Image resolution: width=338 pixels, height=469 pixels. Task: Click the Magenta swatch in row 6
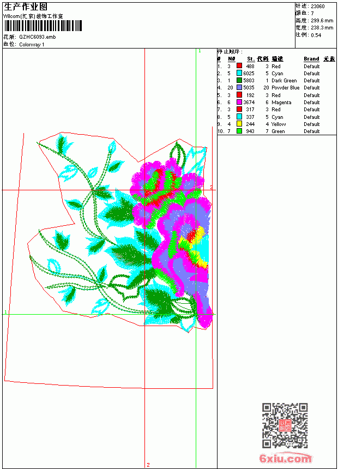point(239,102)
